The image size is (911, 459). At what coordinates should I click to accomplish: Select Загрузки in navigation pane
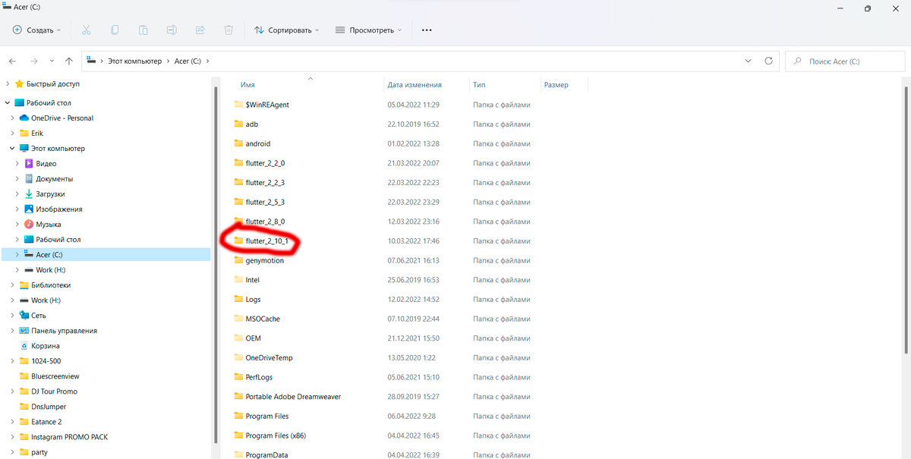(x=50, y=194)
